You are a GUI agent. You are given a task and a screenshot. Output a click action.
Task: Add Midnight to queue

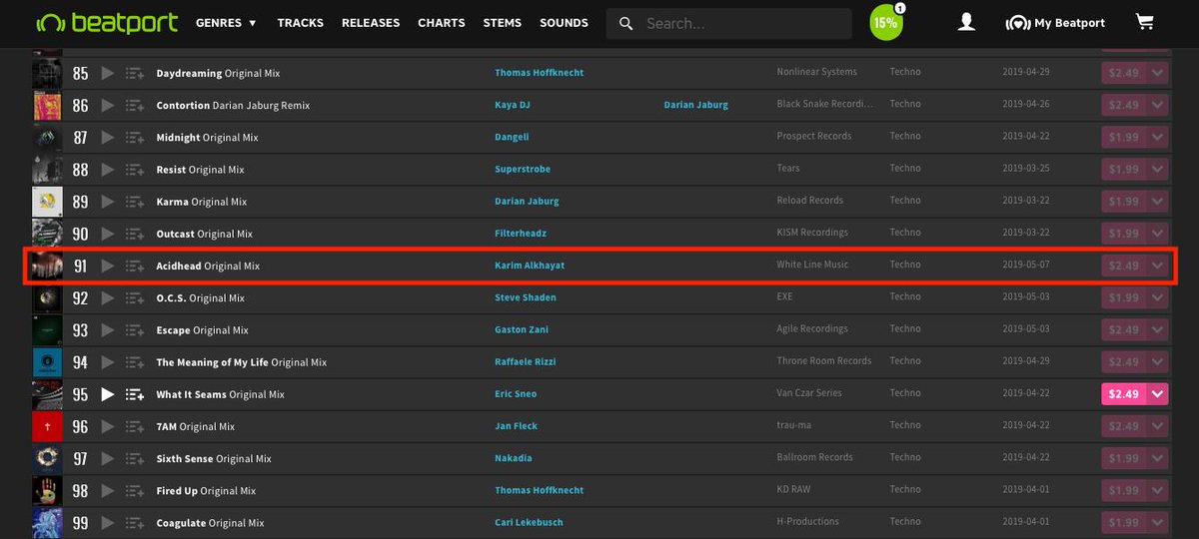click(135, 138)
